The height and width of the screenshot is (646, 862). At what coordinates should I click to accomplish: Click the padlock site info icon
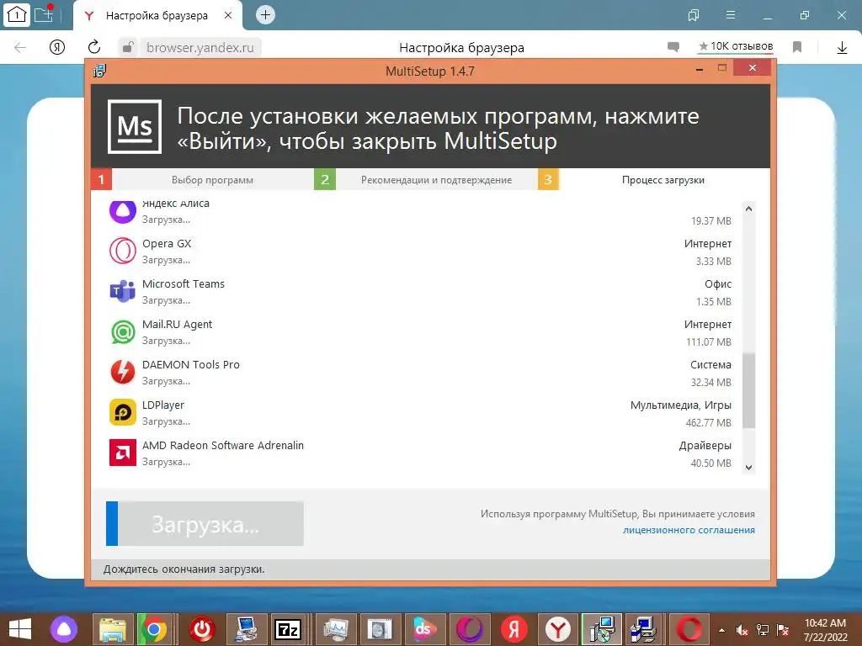click(x=128, y=47)
